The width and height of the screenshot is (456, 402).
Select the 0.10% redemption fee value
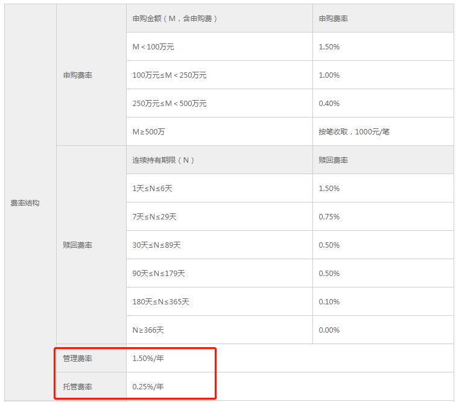329,302
